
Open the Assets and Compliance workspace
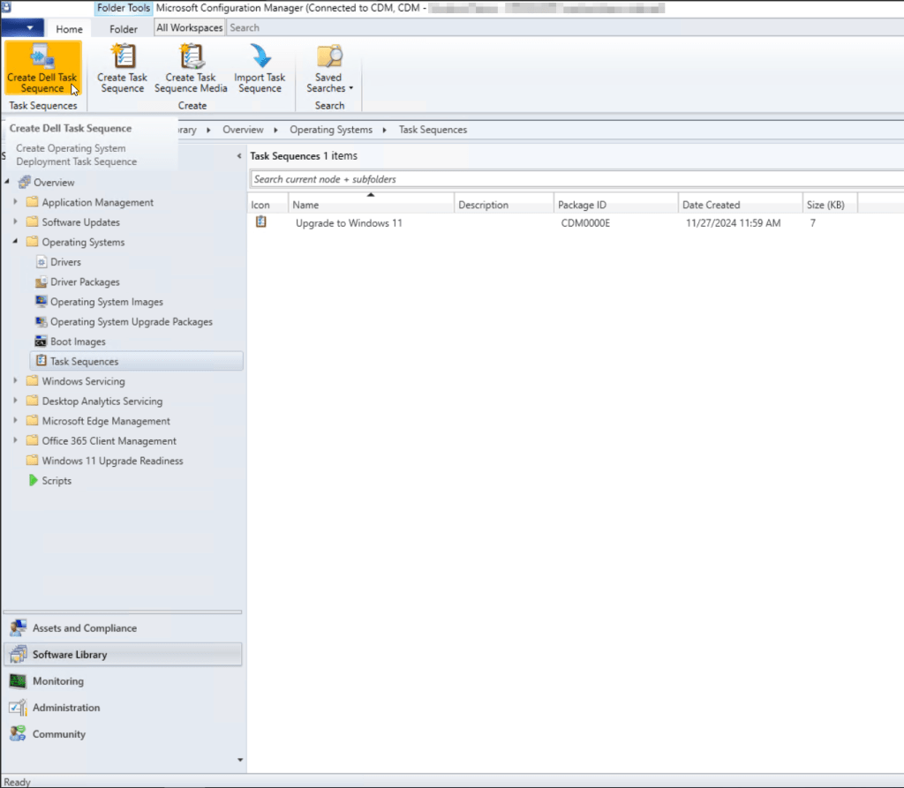point(85,628)
